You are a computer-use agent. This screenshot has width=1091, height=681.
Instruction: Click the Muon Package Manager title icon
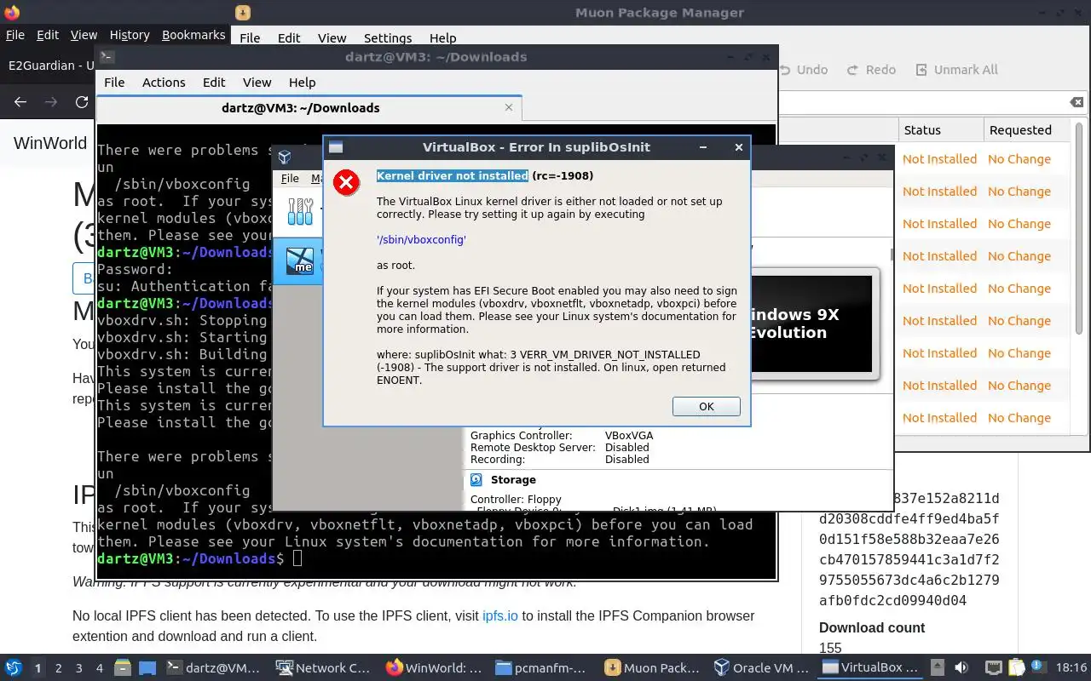pos(243,12)
